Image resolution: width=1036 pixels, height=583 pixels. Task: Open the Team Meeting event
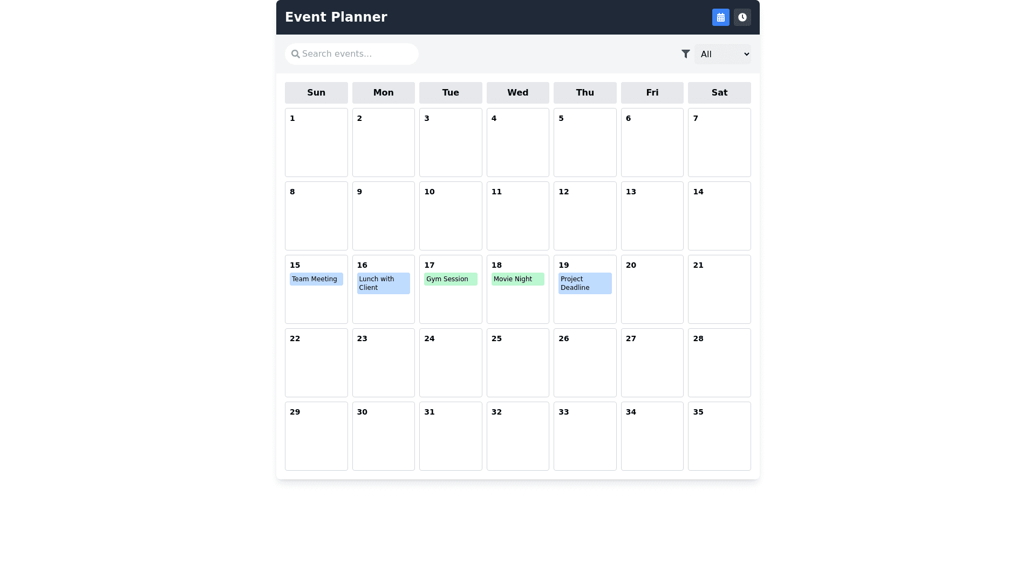[316, 279]
